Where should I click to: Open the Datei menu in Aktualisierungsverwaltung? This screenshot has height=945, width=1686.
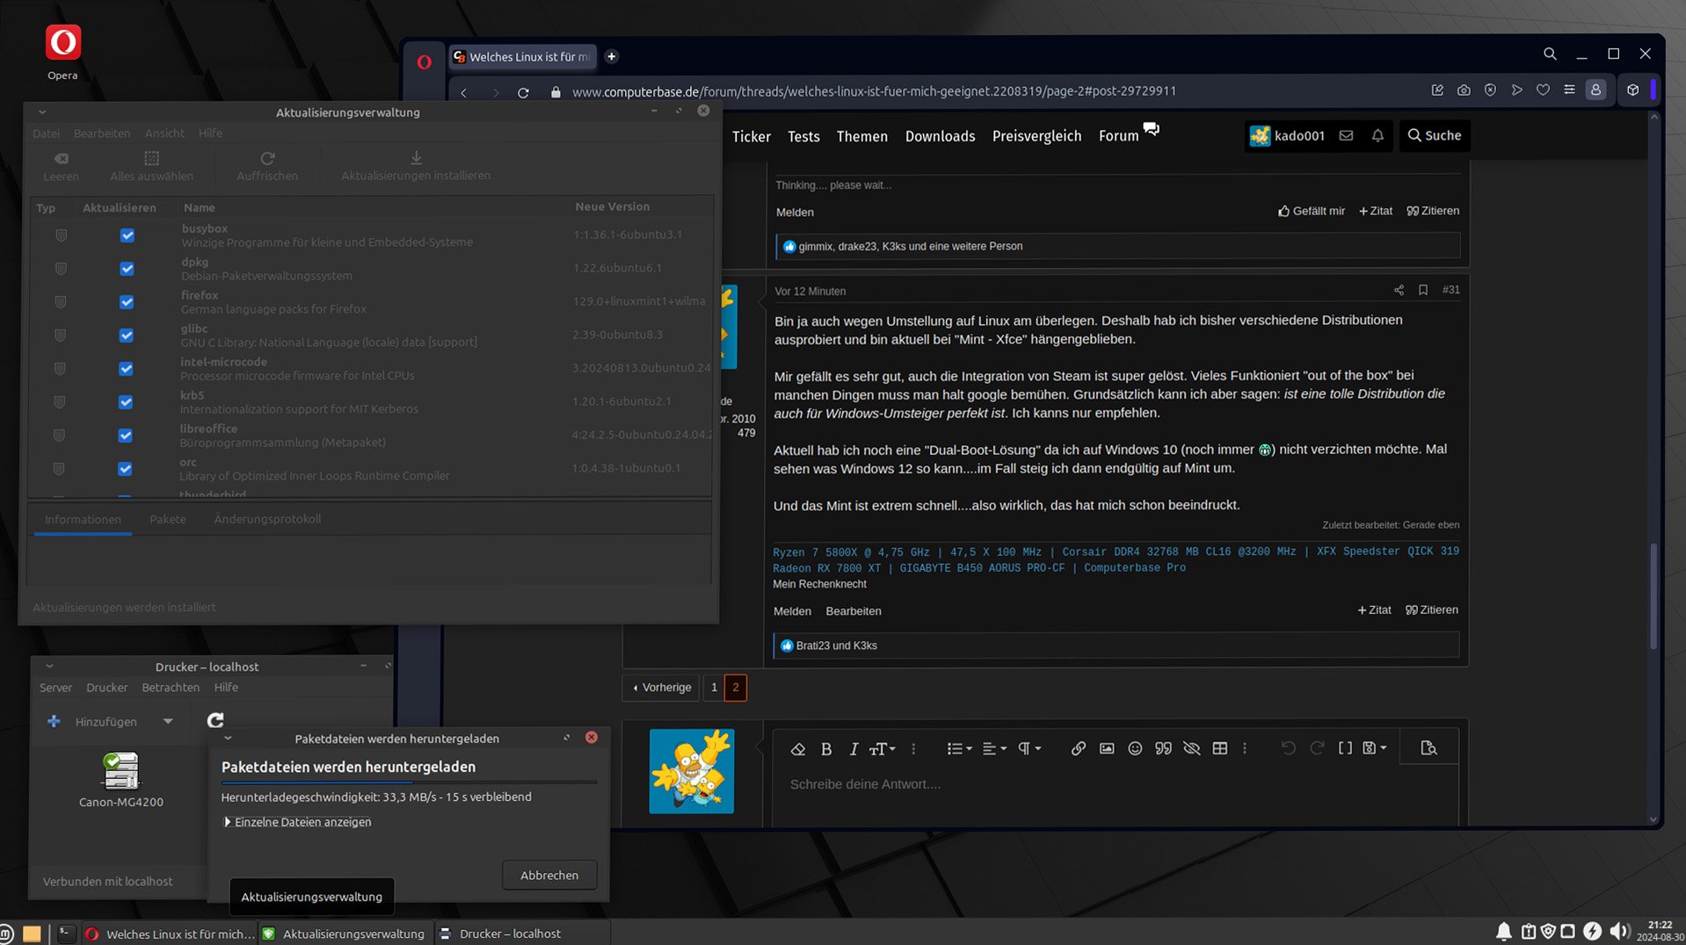click(47, 133)
